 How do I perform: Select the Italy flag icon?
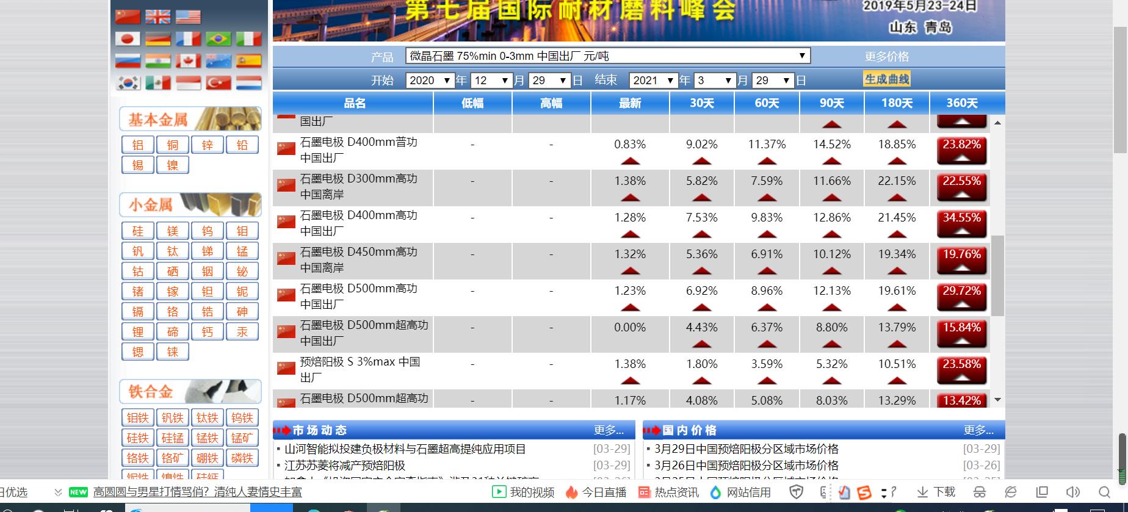pos(249,39)
